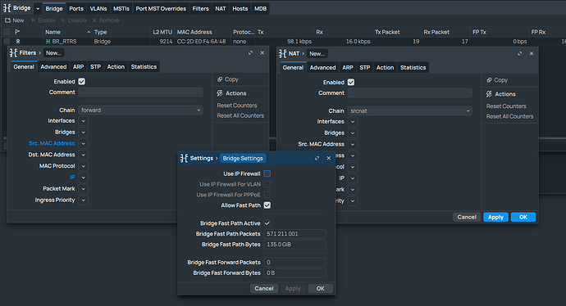This screenshot has width=566, height=306.
Task: Detach Bridge Settings window using pop-out icon
Action: [x=317, y=159]
